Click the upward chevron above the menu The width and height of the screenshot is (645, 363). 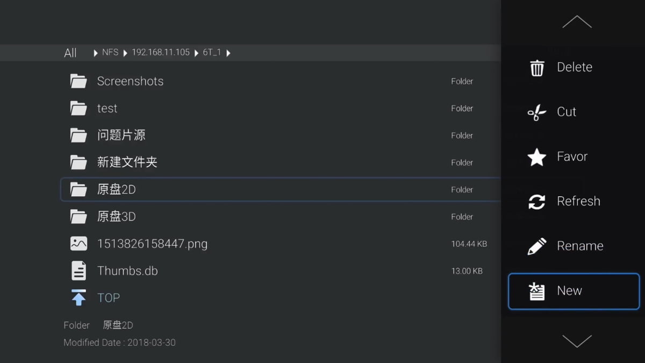[x=577, y=22]
